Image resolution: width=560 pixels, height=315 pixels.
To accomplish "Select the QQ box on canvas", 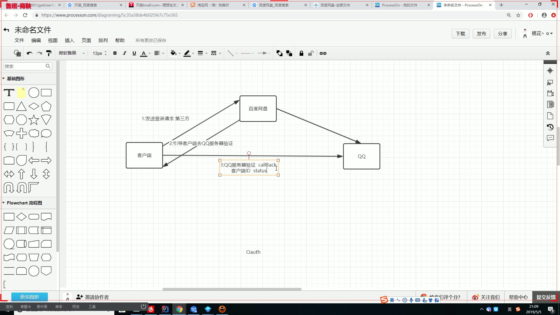I will pyautogui.click(x=362, y=156).
